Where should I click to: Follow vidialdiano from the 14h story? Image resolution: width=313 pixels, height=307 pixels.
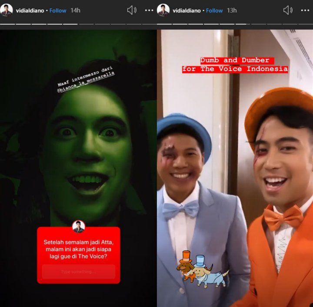click(x=58, y=10)
